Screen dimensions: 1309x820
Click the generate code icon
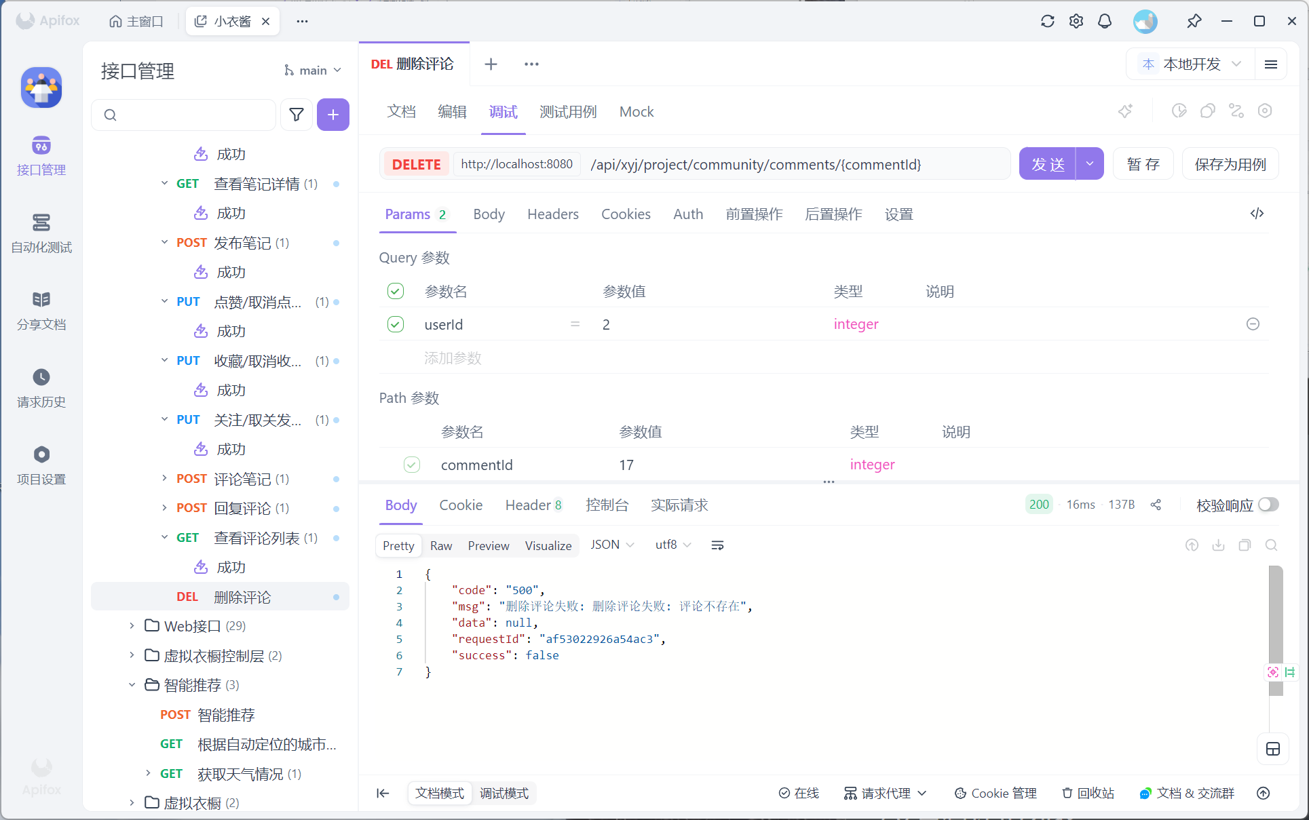1257,214
